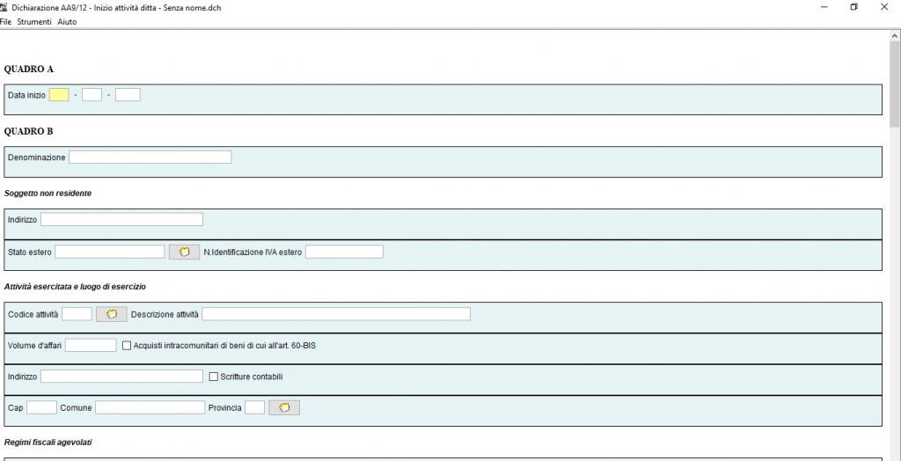
Task: Restore down the application window
Action: click(853, 7)
